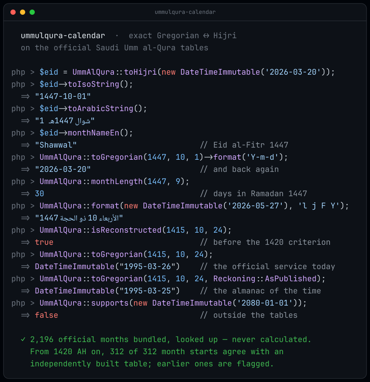Click the white "ummulqura-calendar" heading in the terminal body
Screen dimensions: 370x382
pyautogui.click(x=63, y=36)
